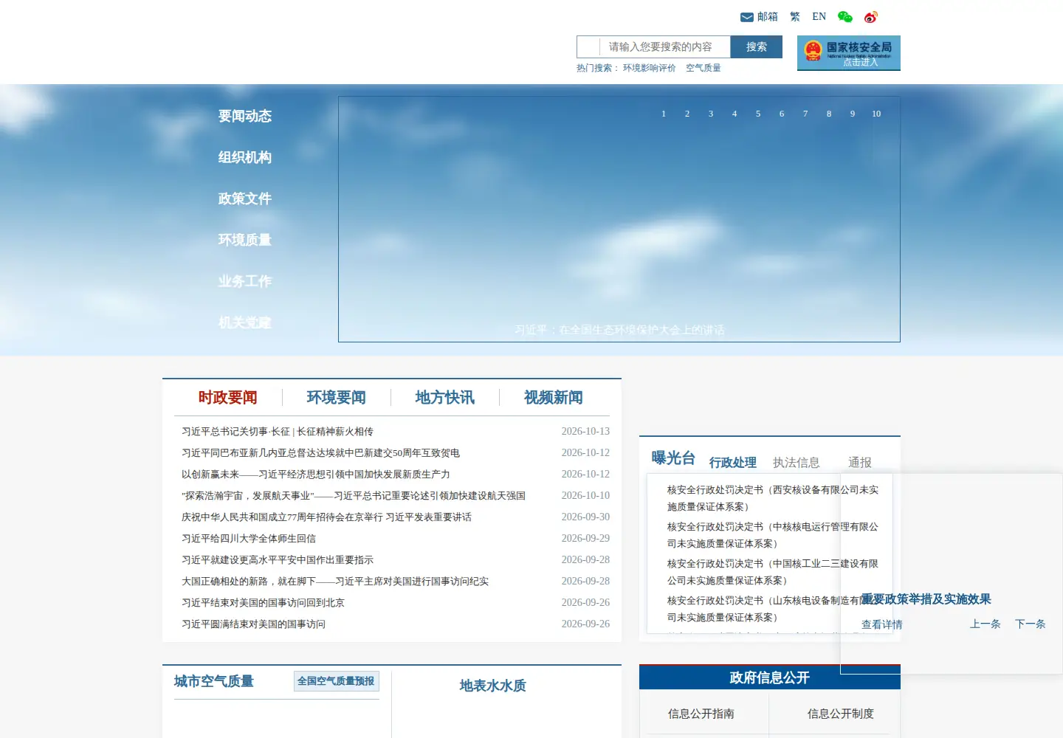The width and height of the screenshot is (1063, 738).
Task: Switch to 时政要闻 tab
Action: click(228, 398)
